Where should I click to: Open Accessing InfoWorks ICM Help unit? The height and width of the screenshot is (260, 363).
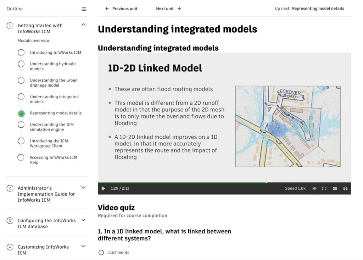(x=53, y=160)
